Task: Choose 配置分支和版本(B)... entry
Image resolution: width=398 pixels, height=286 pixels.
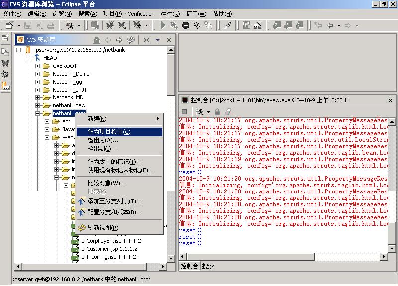Action: coord(119,212)
